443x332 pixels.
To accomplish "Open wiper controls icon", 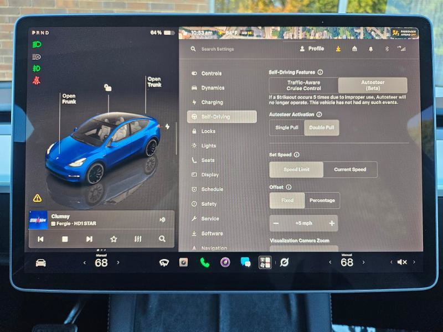I will (x=164, y=263).
